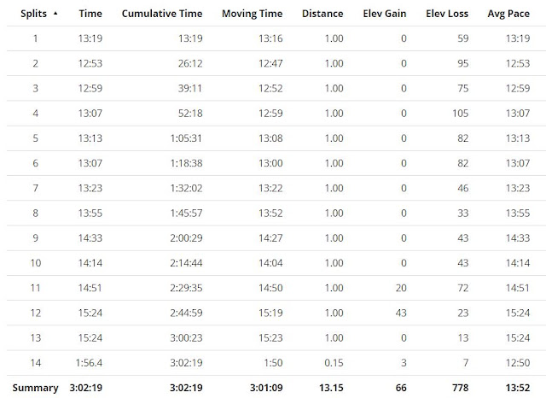Select the Elev Gain column header
The width and height of the screenshot is (546, 398).
pyautogui.click(x=385, y=14)
